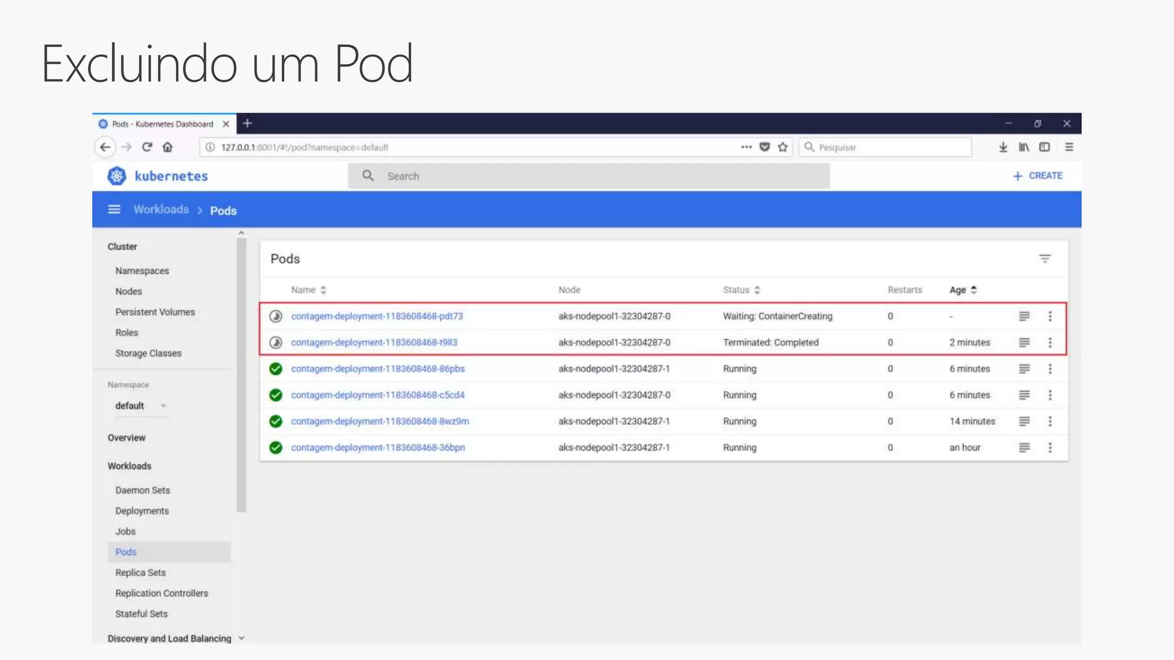Reload the page with refresh icon

point(147,147)
